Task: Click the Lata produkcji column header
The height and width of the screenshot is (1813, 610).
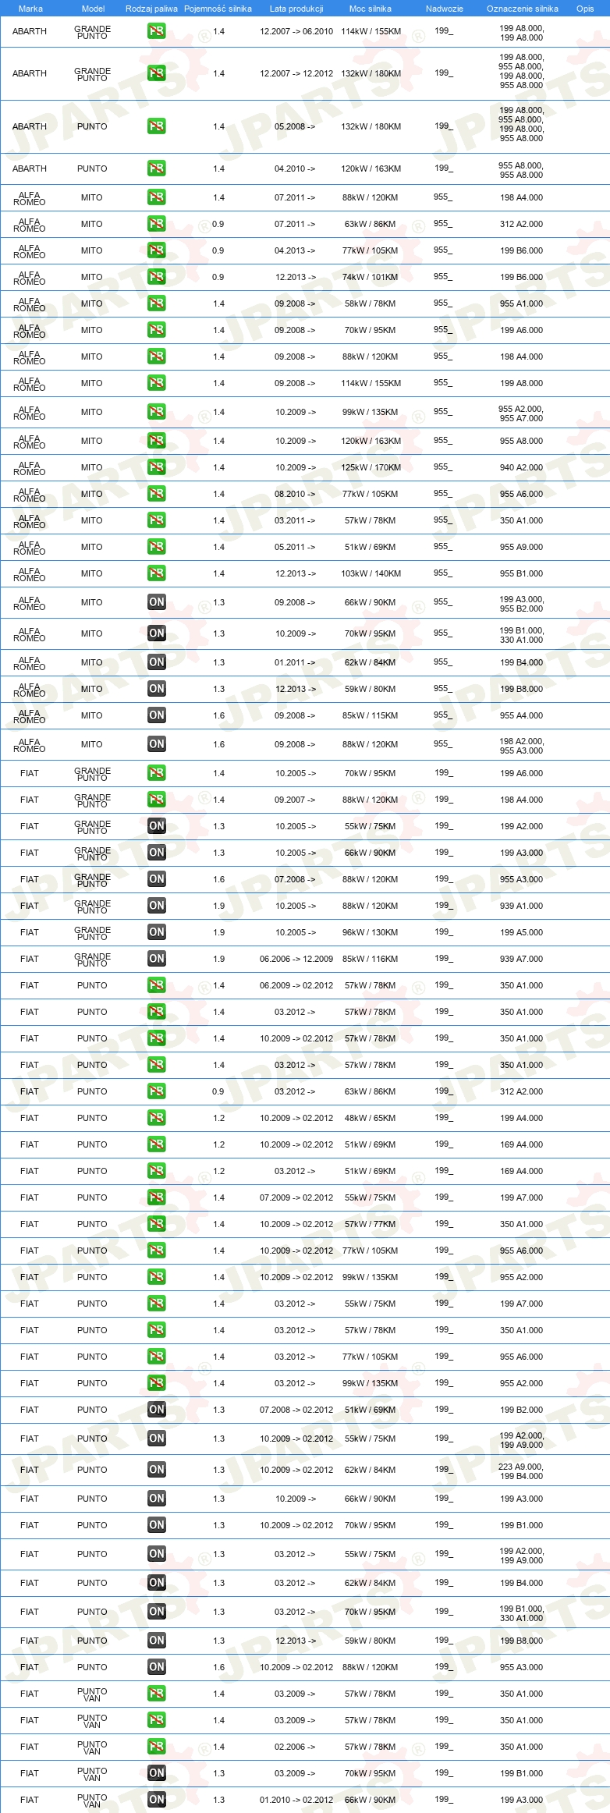Action: tap(296, 9)
